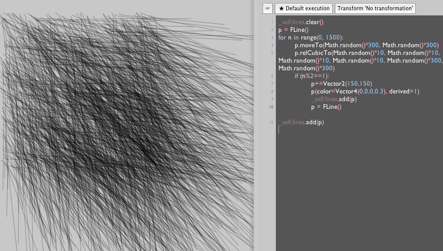Image resolution: width=443 pixels, height=251 pixels.
Task: Click the 'derived=1' argument in code
Action: pos(404,91)
